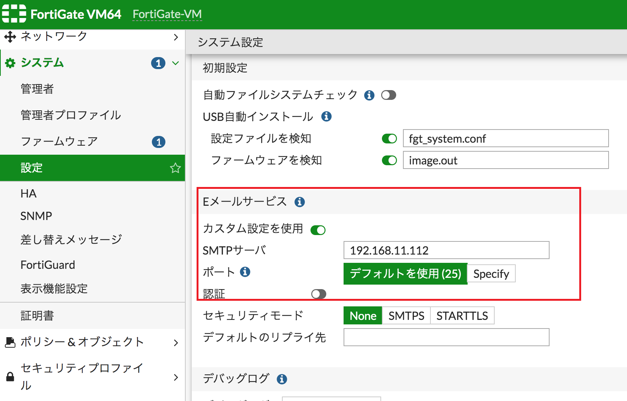Click into image.out field

click(x=506, y=160)
